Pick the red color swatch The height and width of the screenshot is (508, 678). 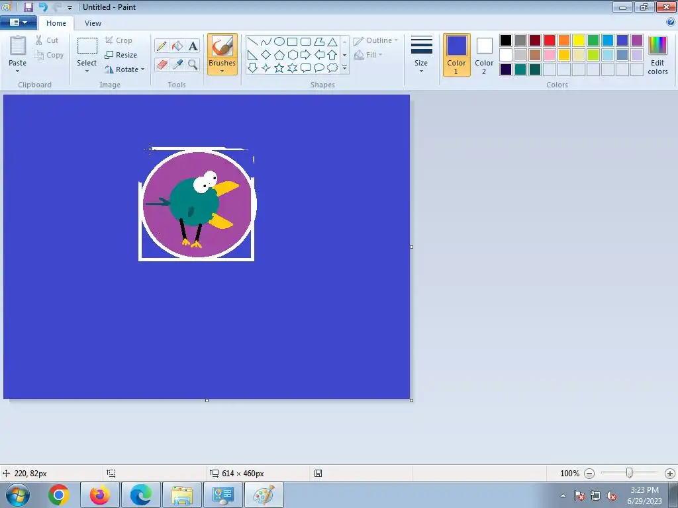click(550, 40)
